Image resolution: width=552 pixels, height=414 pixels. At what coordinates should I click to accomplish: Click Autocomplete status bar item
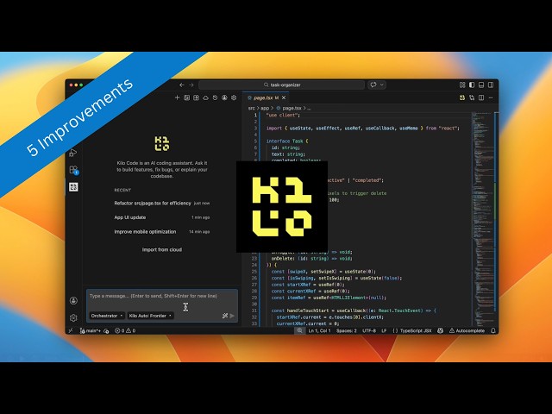[467, 330]
